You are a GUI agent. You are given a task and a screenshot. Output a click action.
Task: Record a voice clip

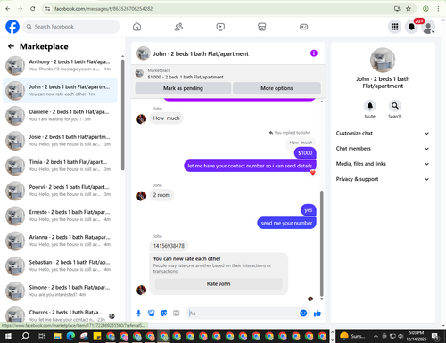138,313
